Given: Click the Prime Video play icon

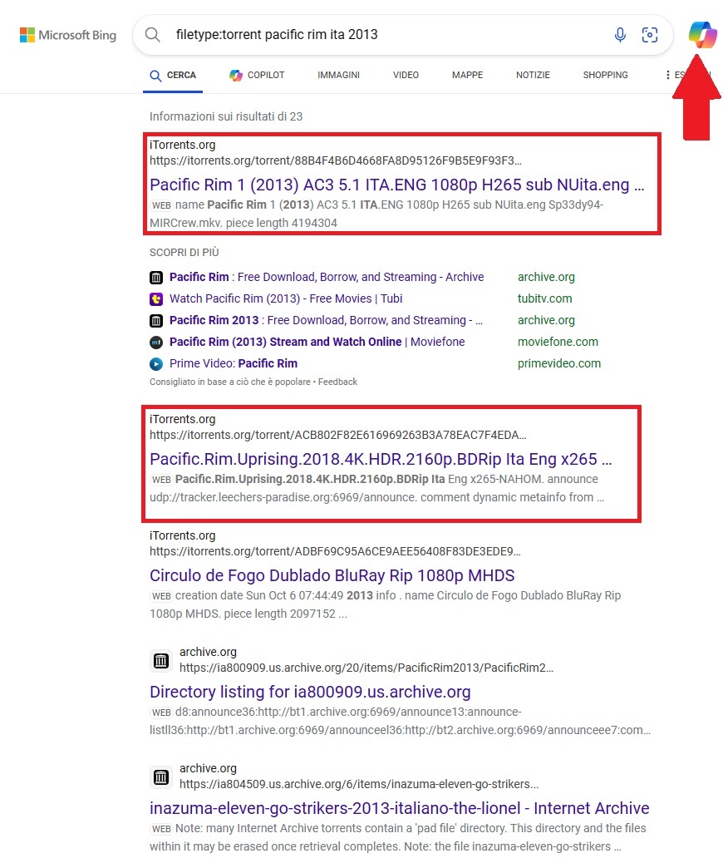Looking at the screenshot, I should tap(156, 364).
